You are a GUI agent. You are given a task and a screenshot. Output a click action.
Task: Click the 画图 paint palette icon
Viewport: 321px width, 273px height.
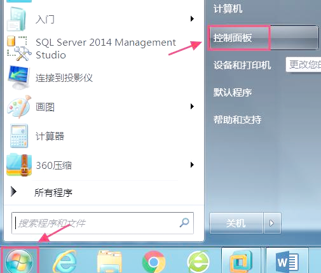[x=19, y=107]
